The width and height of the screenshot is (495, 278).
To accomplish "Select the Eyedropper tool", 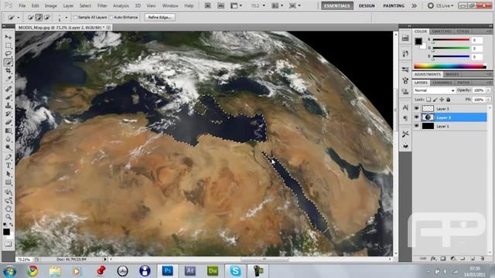I will 9,79.
